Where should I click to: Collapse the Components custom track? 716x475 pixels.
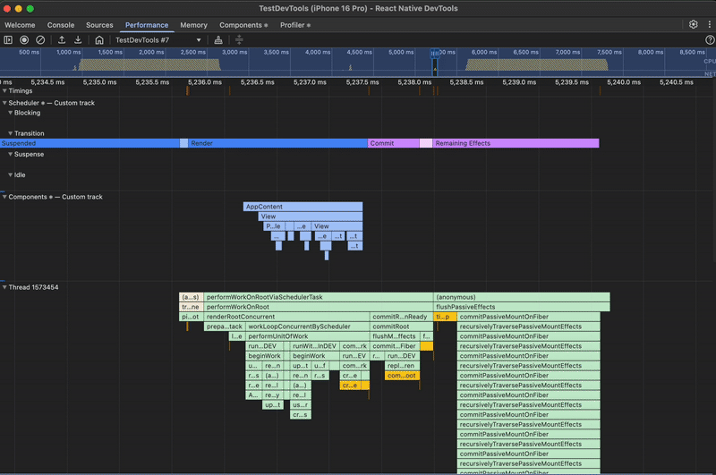4,197
